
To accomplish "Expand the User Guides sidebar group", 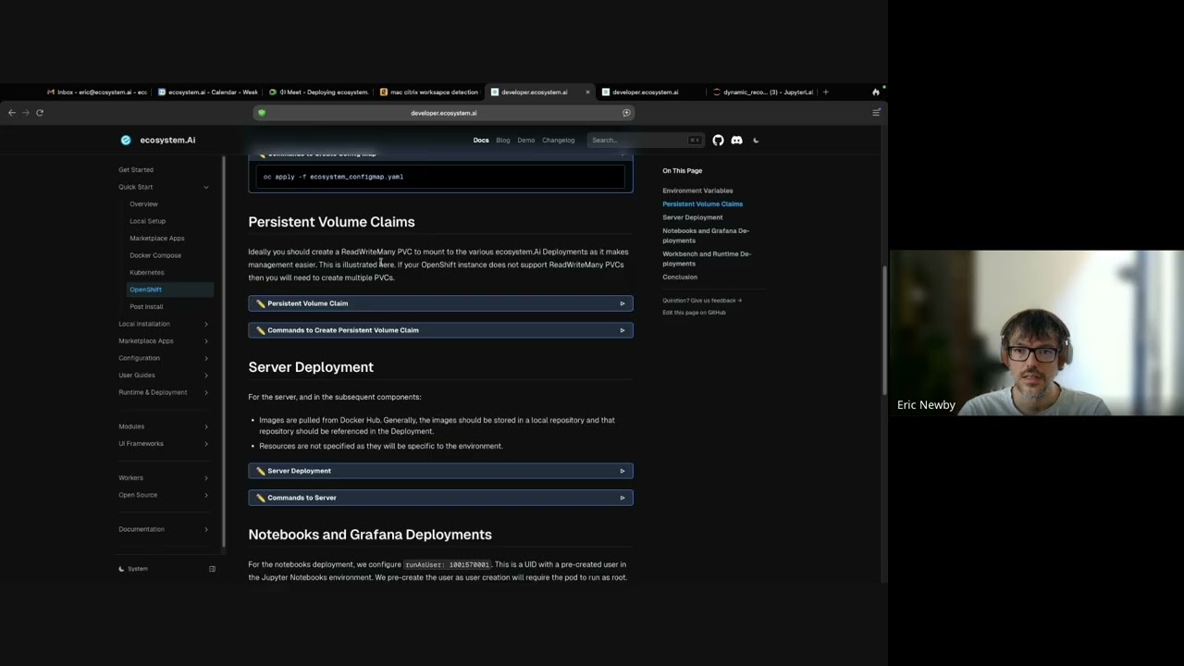I will [x=164, y=375].
